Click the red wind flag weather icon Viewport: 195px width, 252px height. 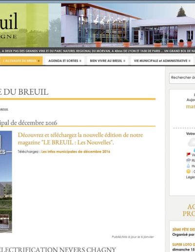pyautogui.click(x=188, y=154)
